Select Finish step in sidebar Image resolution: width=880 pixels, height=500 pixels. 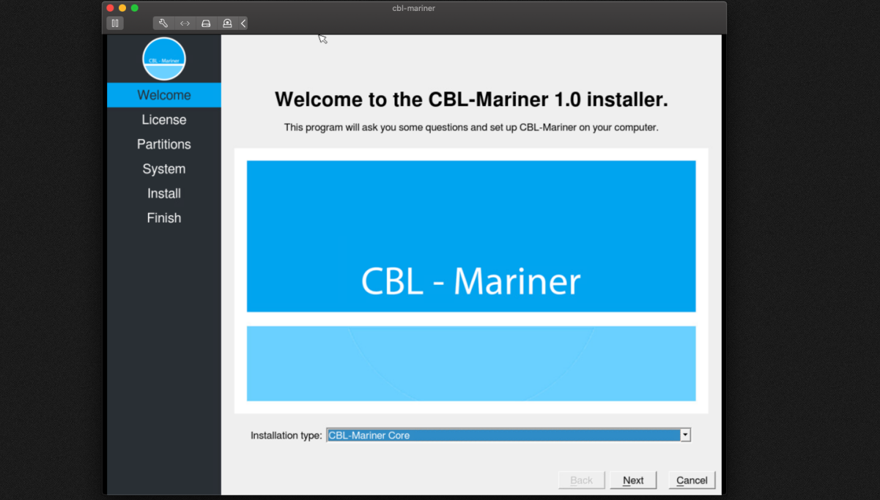pyautogui.click(x=164, y=218)
